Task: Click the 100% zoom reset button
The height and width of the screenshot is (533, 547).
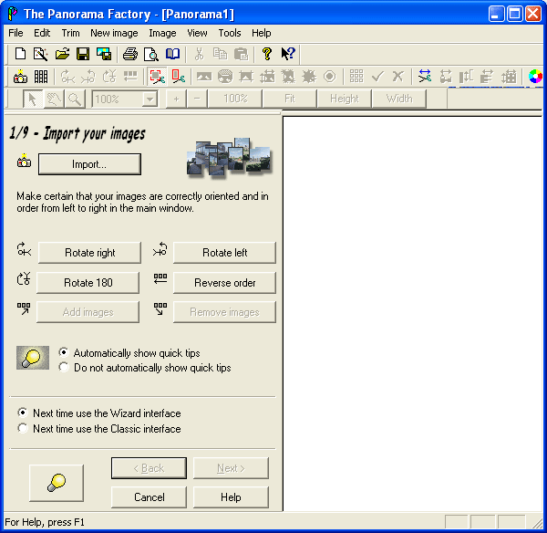Action: (235, 99)
